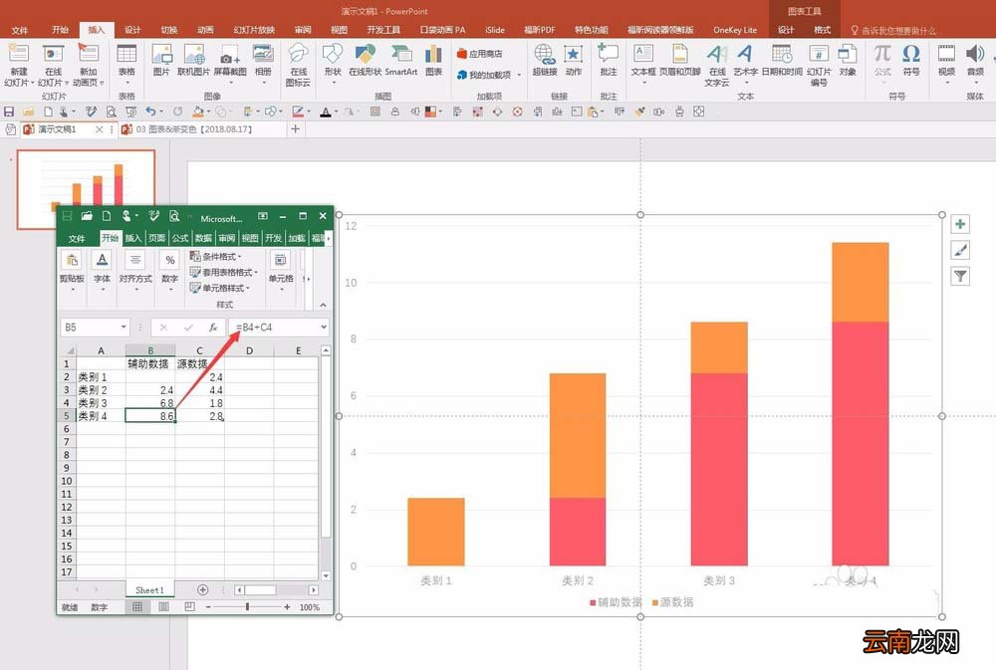996x670 pixels.
Task: Add a new document tab with plus
Action: [296, 128]
